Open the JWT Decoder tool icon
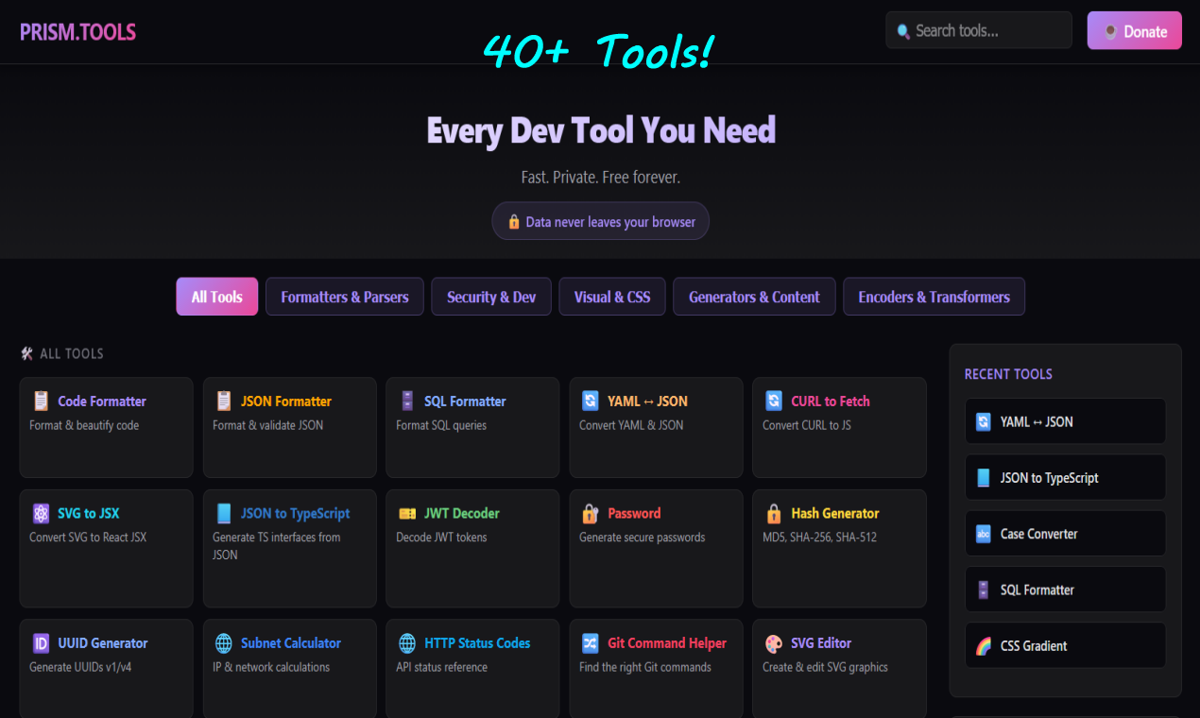 pyautogui.click(x=406, y=512)
